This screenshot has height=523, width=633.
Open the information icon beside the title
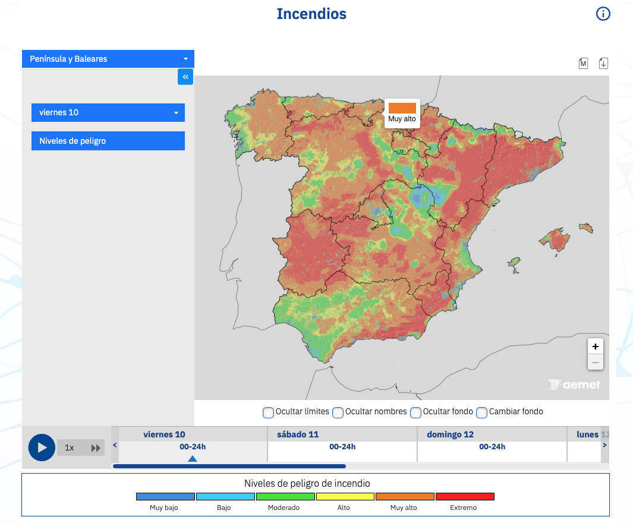pyautogui.click(x=603, y=14)
